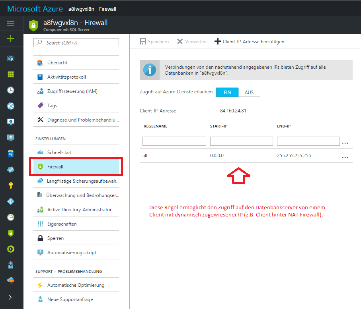Click the 'all' rule name cell
This screenshot has width=361, height=309.
click(145, 156)
